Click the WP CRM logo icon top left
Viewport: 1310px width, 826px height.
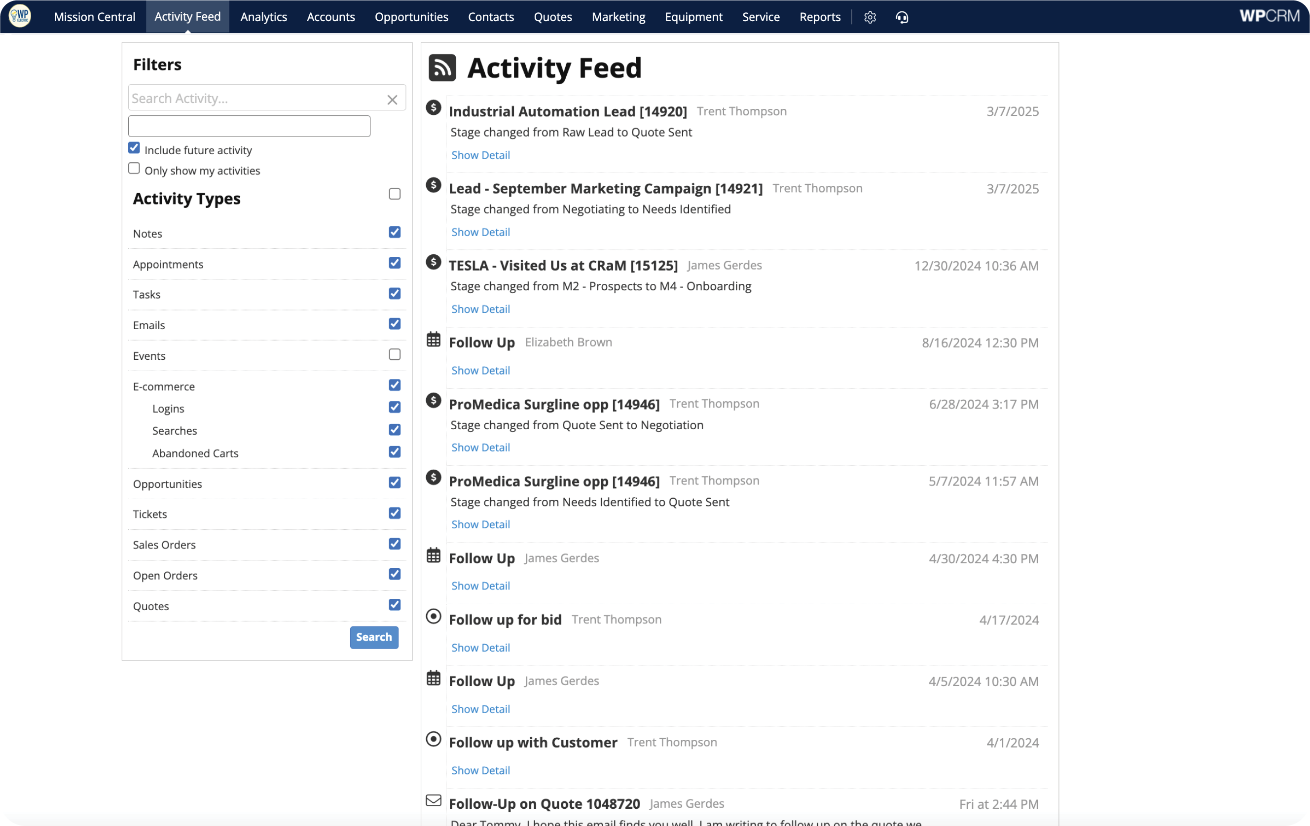(18, 15)
